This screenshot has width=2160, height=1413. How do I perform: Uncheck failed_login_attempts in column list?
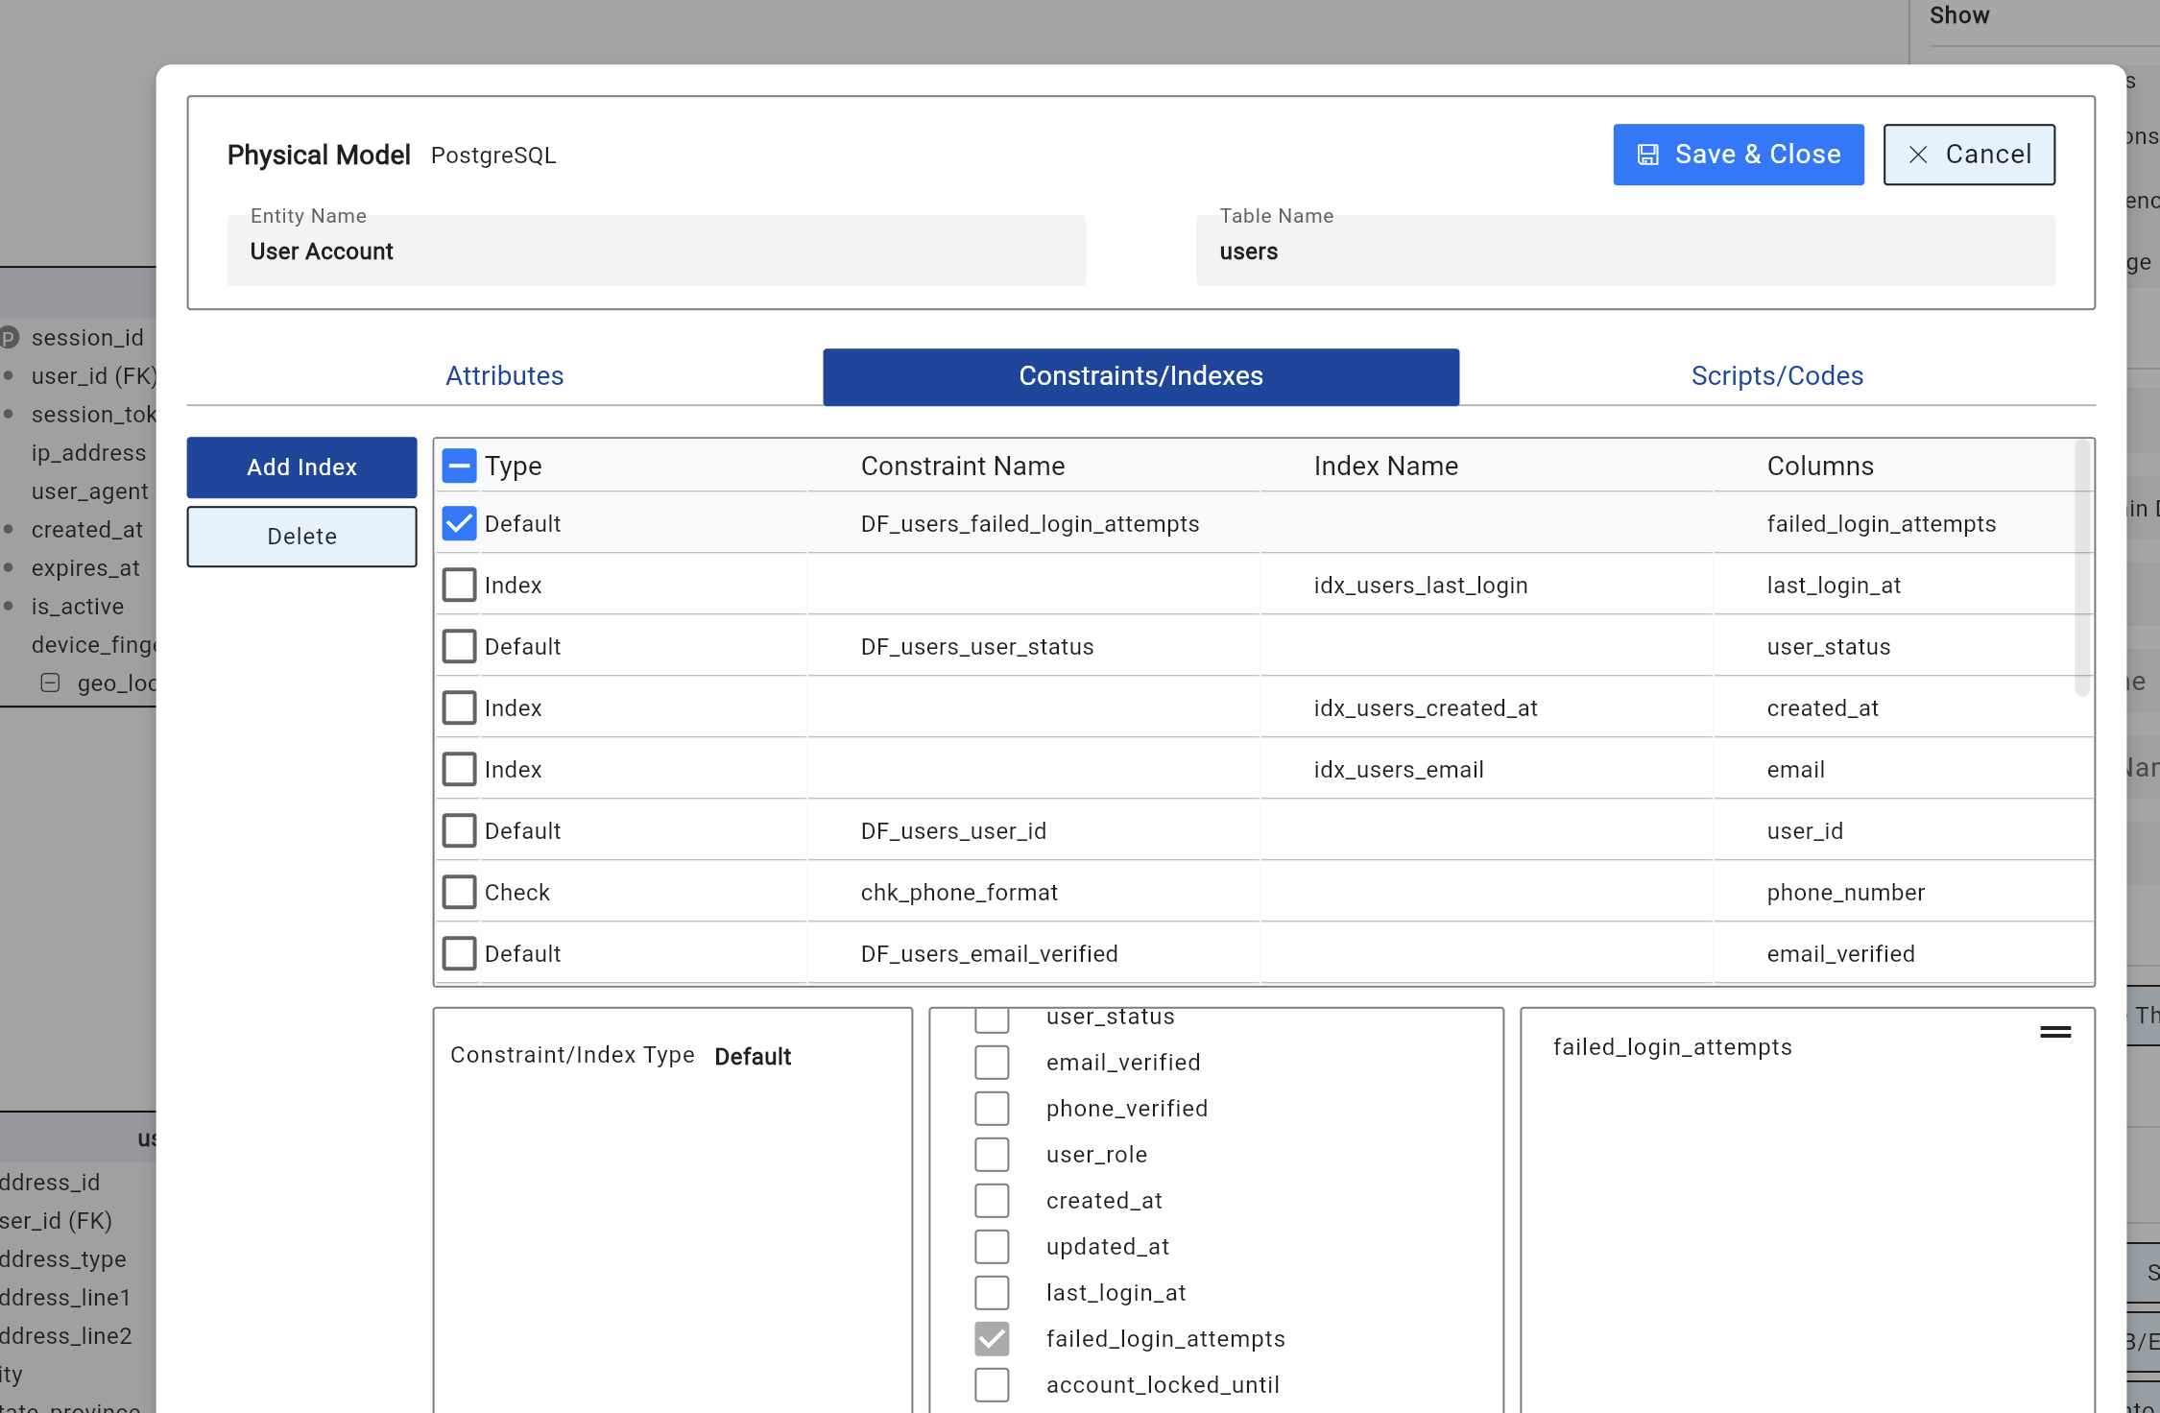(x=992, y=1339)
